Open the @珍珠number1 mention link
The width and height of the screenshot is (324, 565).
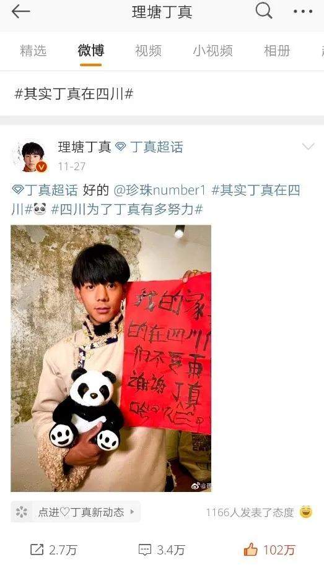[x=159, y=190]
